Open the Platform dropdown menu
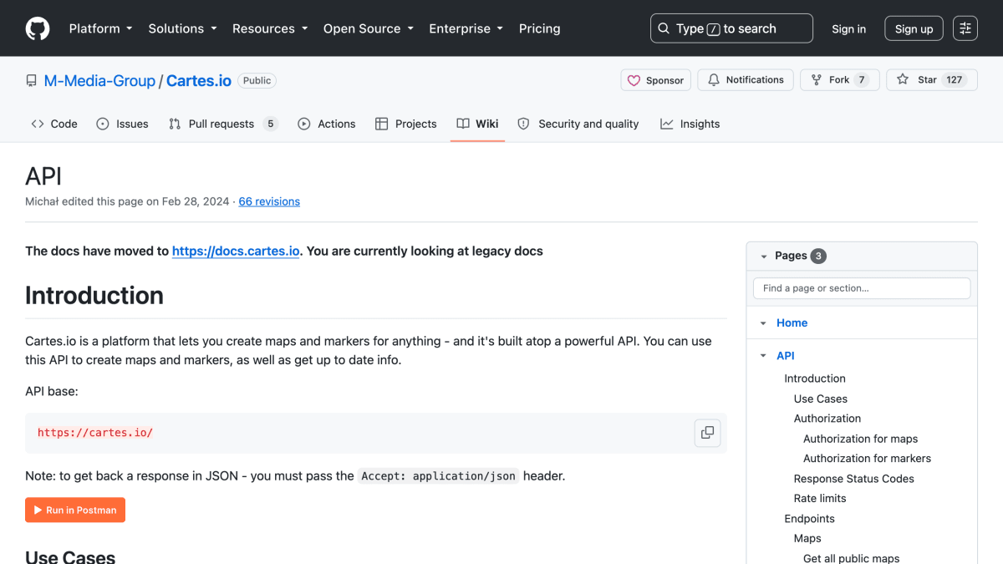The width and height of the screenshot is (1003, 564). (x=100, y=28)
